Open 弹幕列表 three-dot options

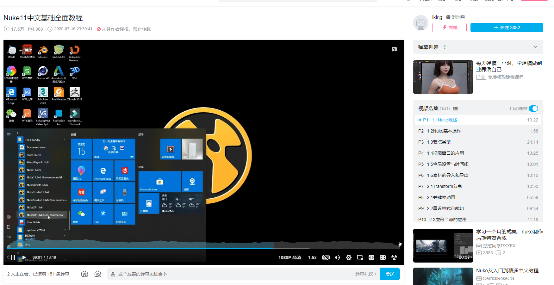[445, 47]
